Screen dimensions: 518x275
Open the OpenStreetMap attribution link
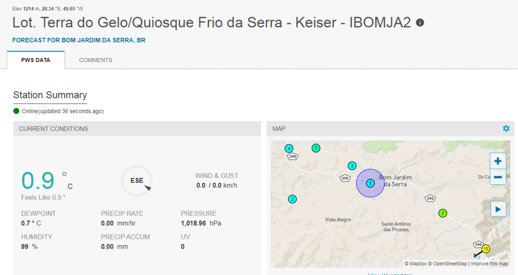pyautogui.click(x=448, y=264)
